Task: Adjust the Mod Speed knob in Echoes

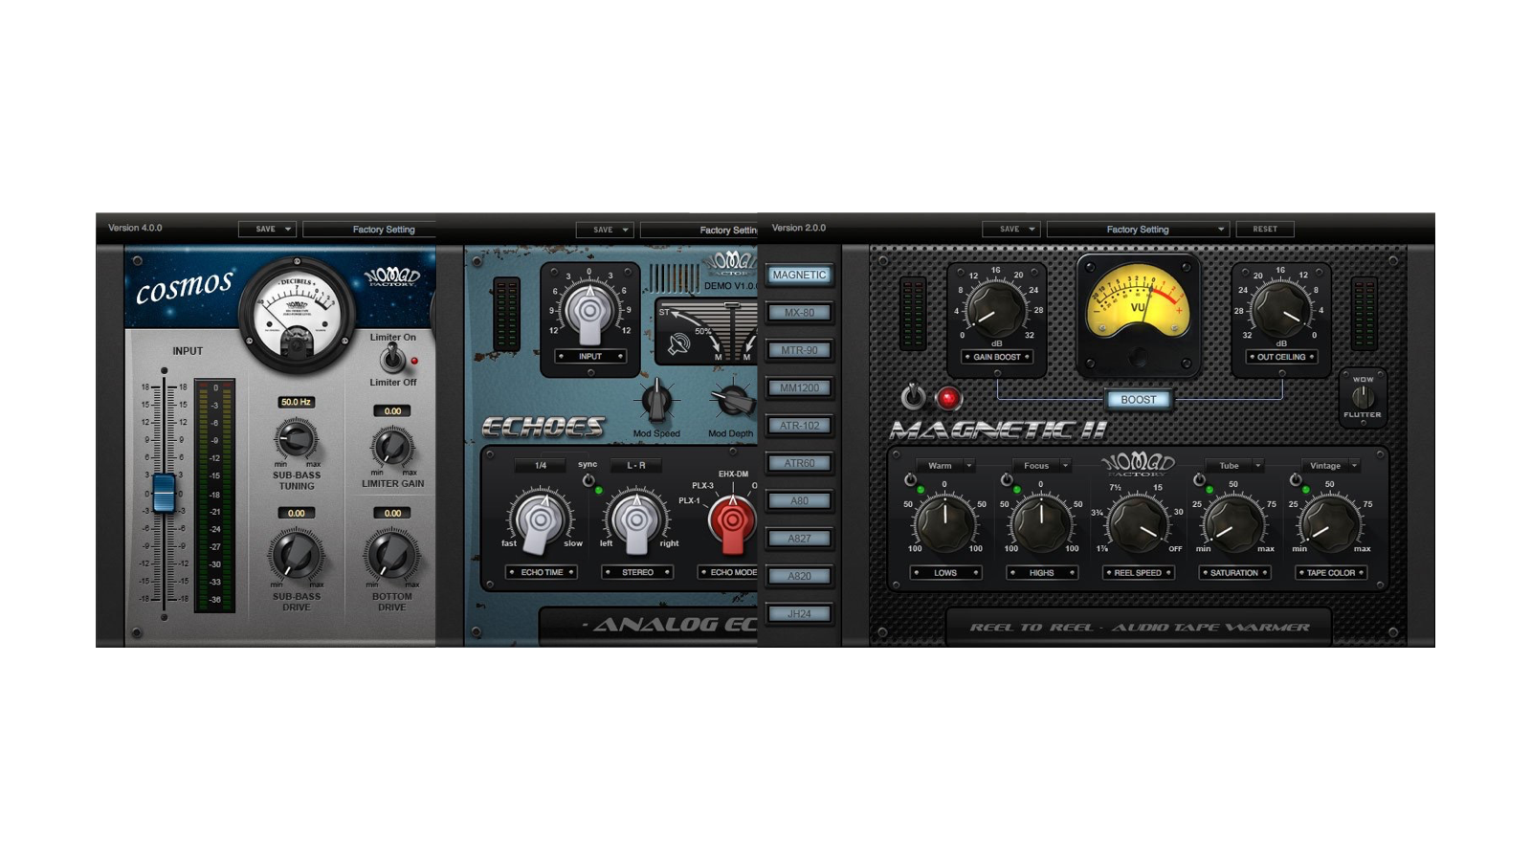Action: click(x=656, y=402)
